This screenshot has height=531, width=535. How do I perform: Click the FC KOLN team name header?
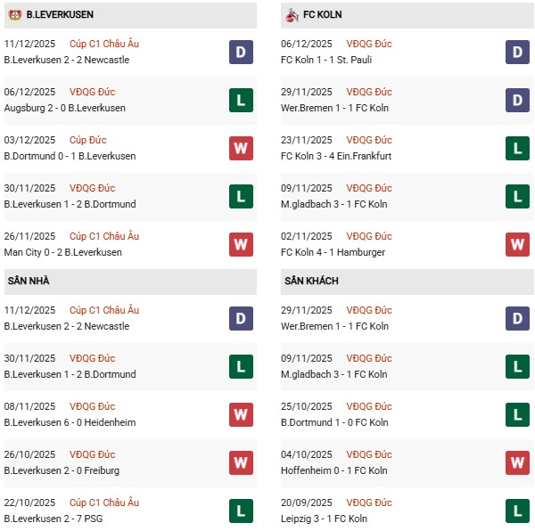323,15
